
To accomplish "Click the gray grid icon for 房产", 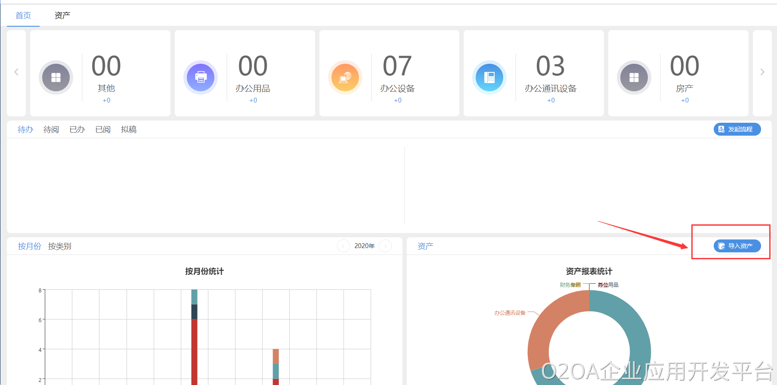I will (x=634, y=78).
